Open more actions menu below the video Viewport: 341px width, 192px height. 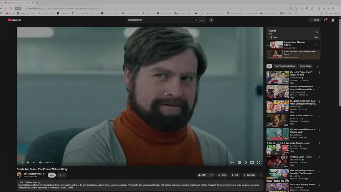click(x=261, y=175)
